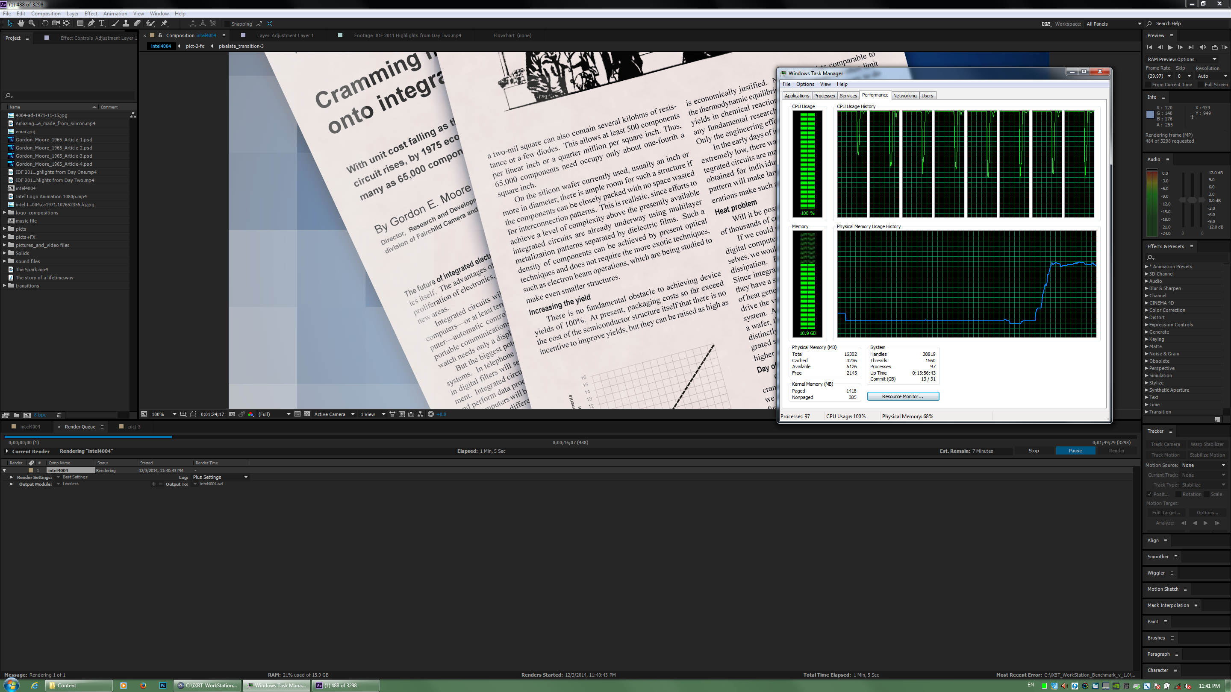Select the Puppet Pin tool
Viewport: 1231px width, 692px height.
(x=165, y=23)
